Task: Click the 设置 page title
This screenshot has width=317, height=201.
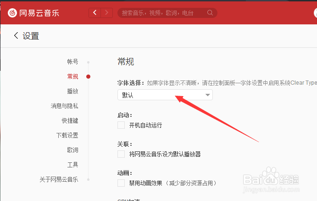Action: (x=31, y=36)
